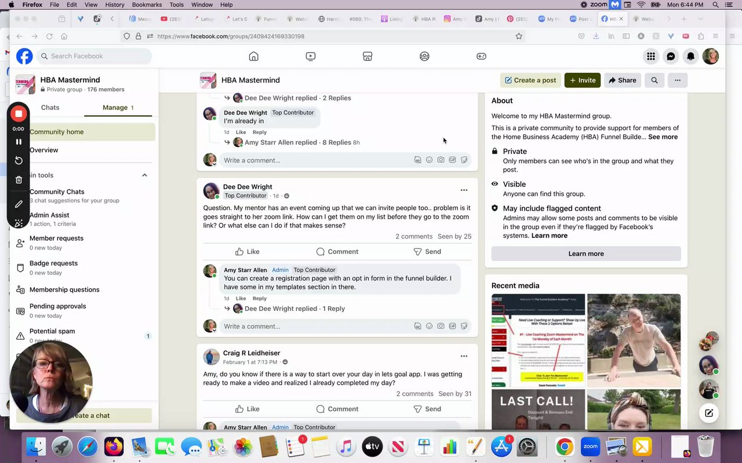
Task: Open the group more options (three dots) button
Action: point(678,80)
